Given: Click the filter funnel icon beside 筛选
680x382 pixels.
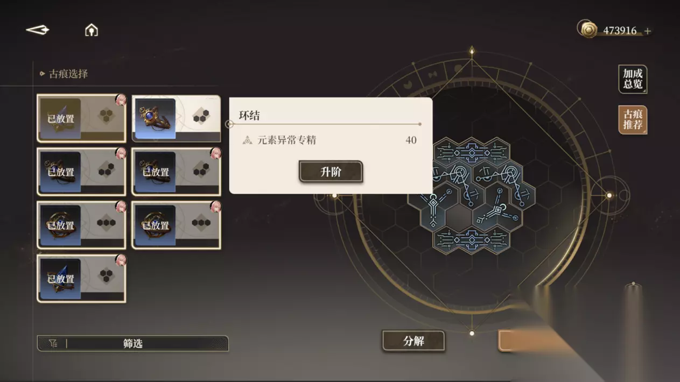Looking at the screenshot, I should [x=53, y=343].
